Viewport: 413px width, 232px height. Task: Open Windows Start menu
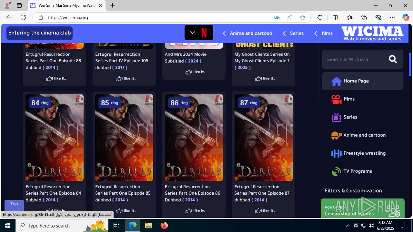click(8, 226)
